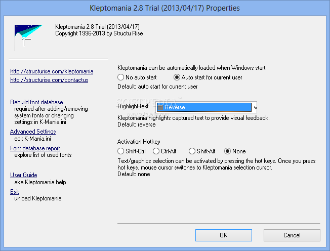Click the 'Default: none' text
The image size is (330, 251).
[x=134, y=174]
